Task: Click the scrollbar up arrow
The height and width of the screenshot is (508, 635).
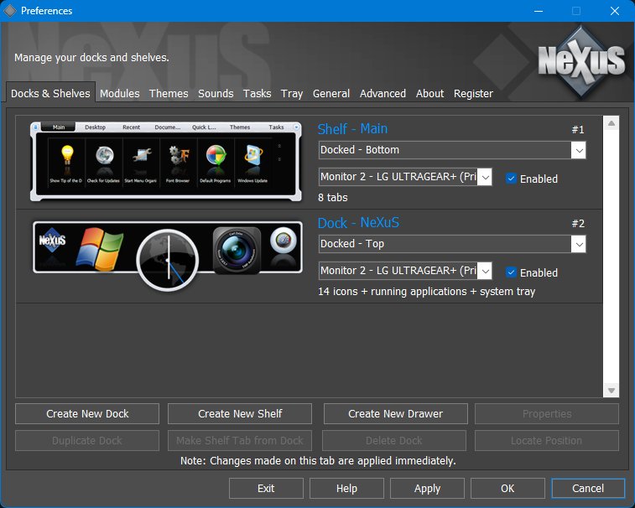Action: pos(612,123)
